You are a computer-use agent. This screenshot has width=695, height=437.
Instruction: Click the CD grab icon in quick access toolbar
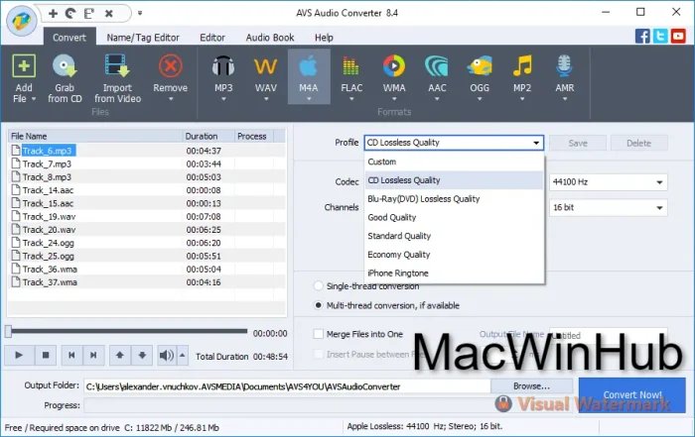coord(70,13)
